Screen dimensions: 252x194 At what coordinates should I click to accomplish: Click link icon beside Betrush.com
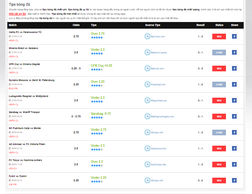tap(148, 68)
